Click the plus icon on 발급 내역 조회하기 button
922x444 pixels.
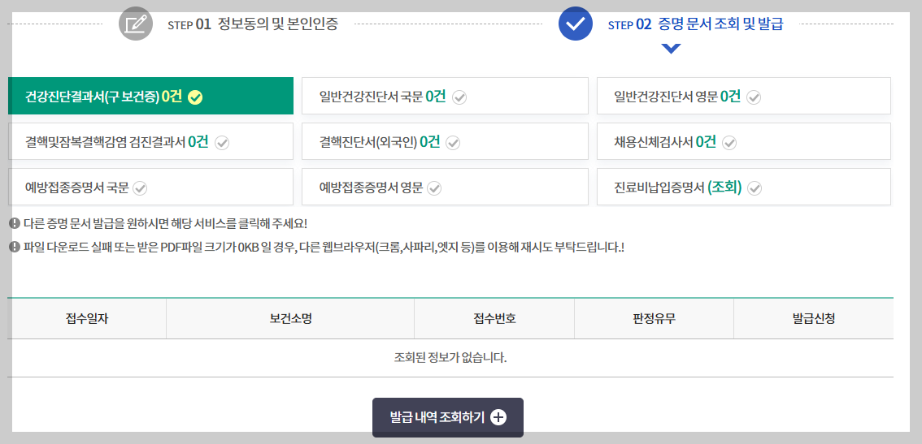coord(498,417)
